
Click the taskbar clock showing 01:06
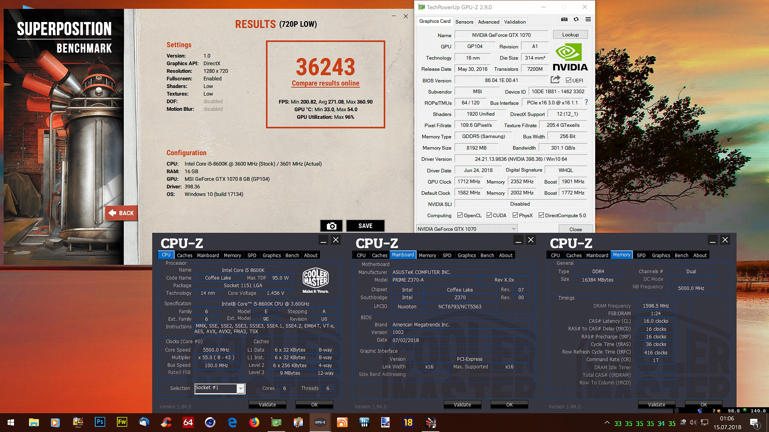point(727,422)
